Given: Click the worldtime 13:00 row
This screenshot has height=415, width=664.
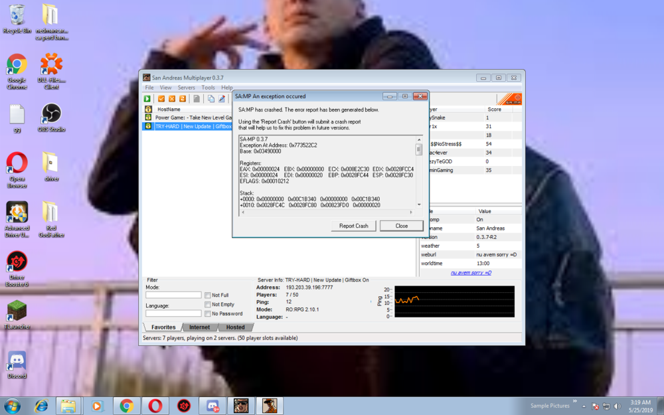Looking at the screenshot, I should (x=470, y=263).
